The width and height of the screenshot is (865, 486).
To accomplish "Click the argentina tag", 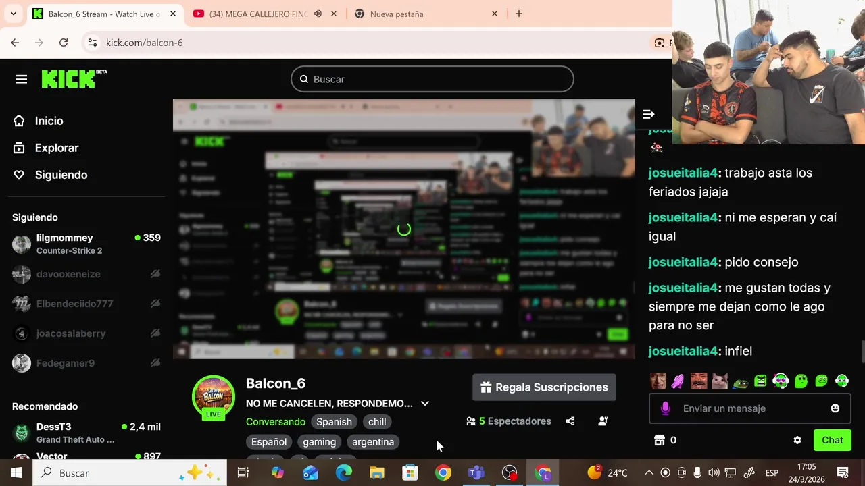I will point(373,442).
